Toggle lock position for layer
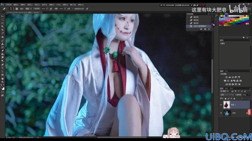The width and height of the screenshot is (252, 141). [231, 99]
